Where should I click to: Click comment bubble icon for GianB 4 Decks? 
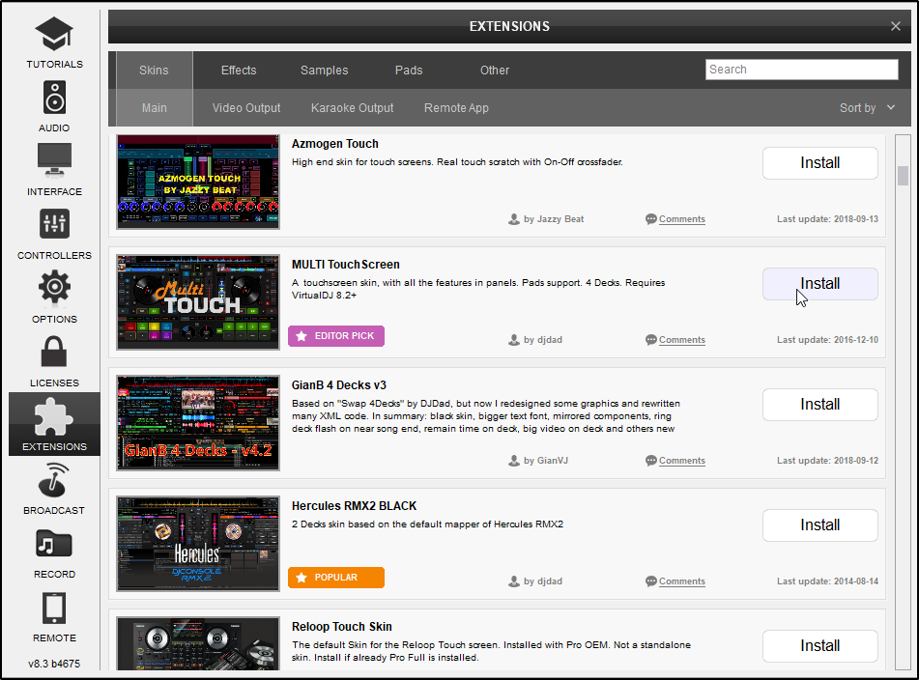click(x=650, y=461)
